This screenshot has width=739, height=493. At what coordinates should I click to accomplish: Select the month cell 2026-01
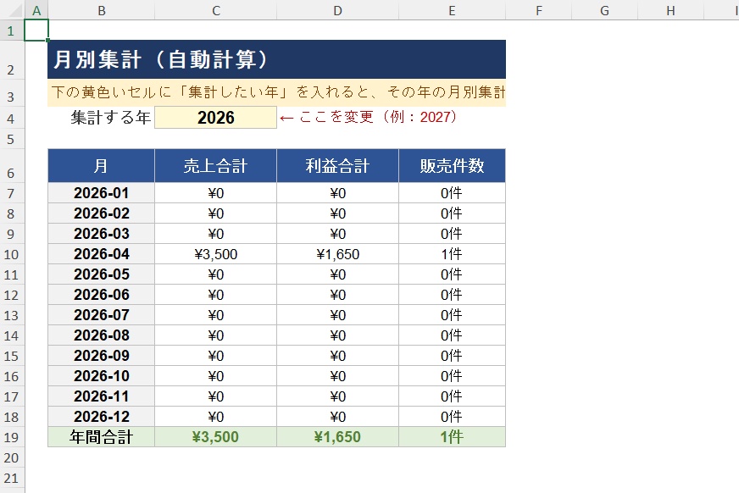(102, 193)
